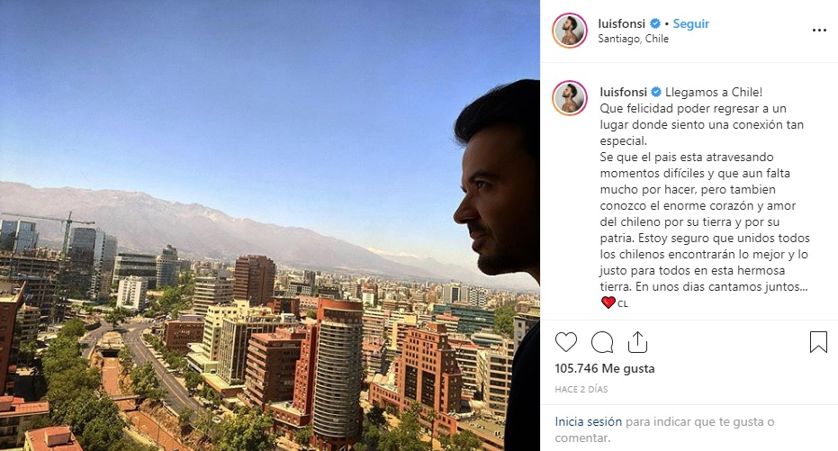This screenshot has height=451, width=838.
Task: Open luisfonsi avatar next to caption
Action: click(x=570, y=98)
